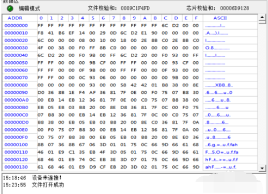268x194 pixels.
Task: Select address row 000000B0
Action: point(16,108)
